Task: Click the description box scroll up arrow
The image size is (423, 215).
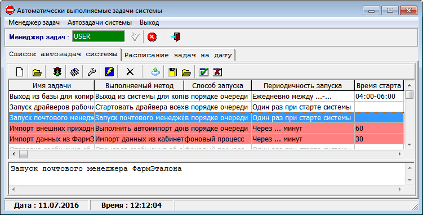Action: 409,168
